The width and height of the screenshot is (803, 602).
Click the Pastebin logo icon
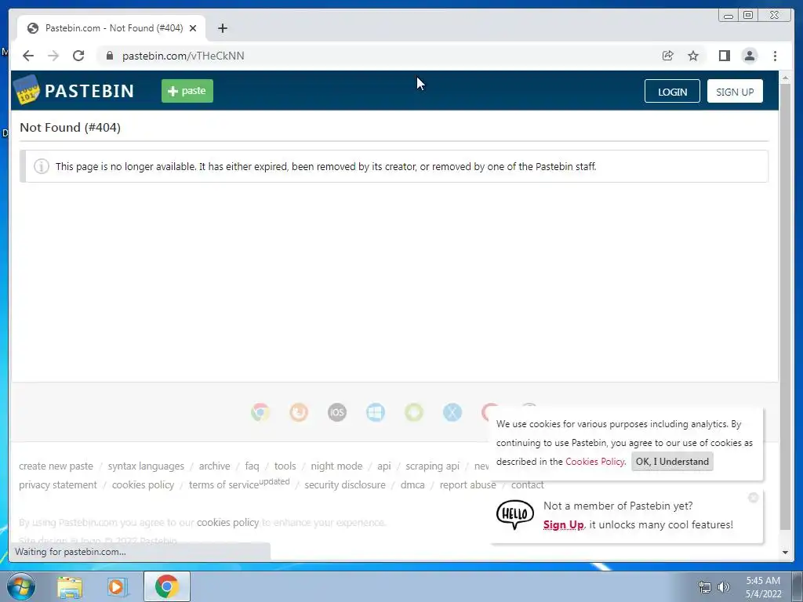[x=27, y=89]
